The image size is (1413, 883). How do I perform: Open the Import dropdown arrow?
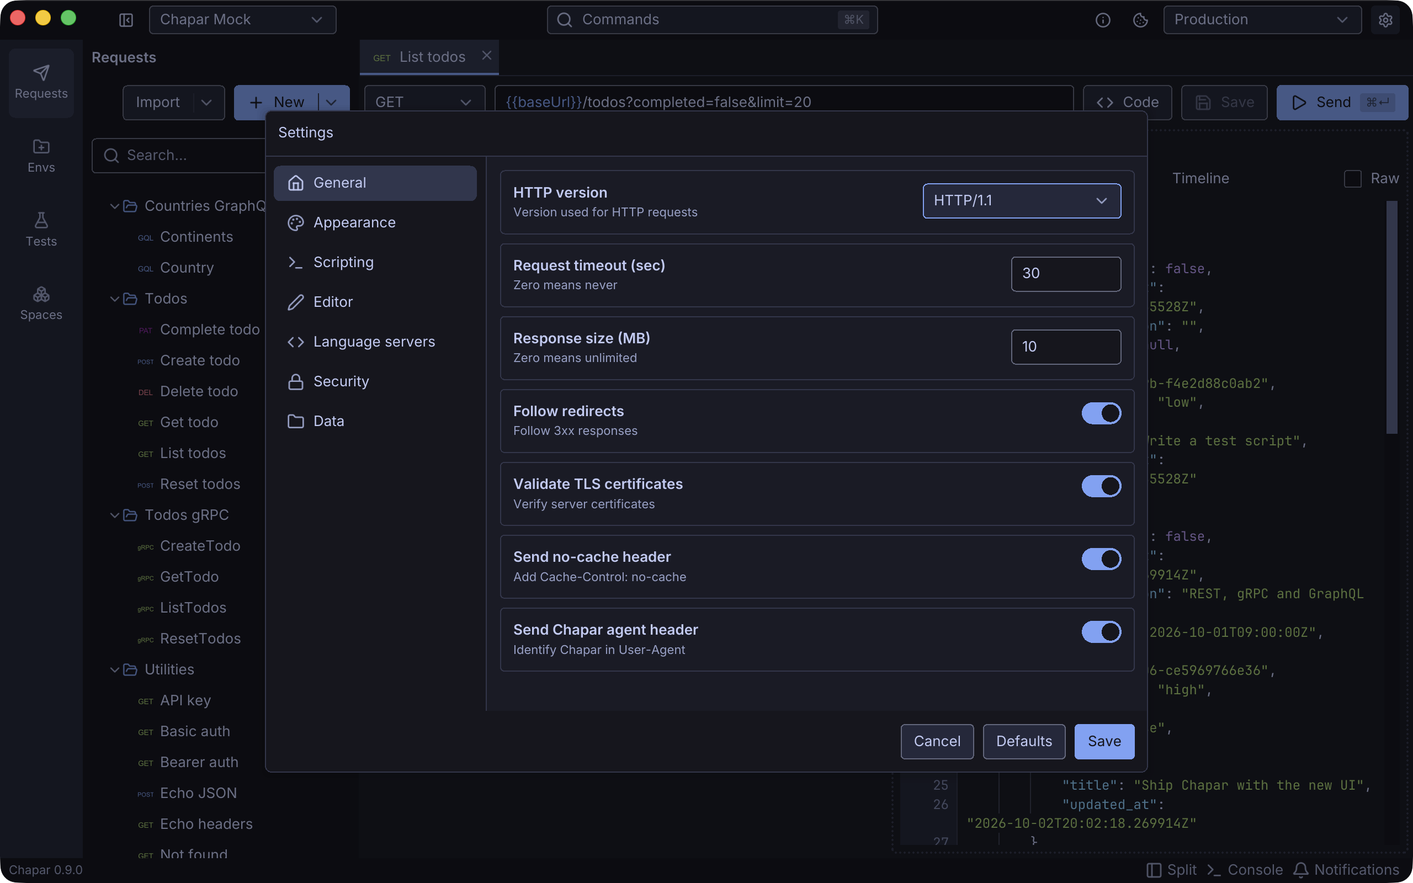(206, 102)
